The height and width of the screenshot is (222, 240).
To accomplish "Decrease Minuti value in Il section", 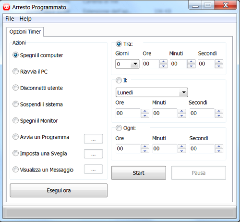I will tap(182, 116).
